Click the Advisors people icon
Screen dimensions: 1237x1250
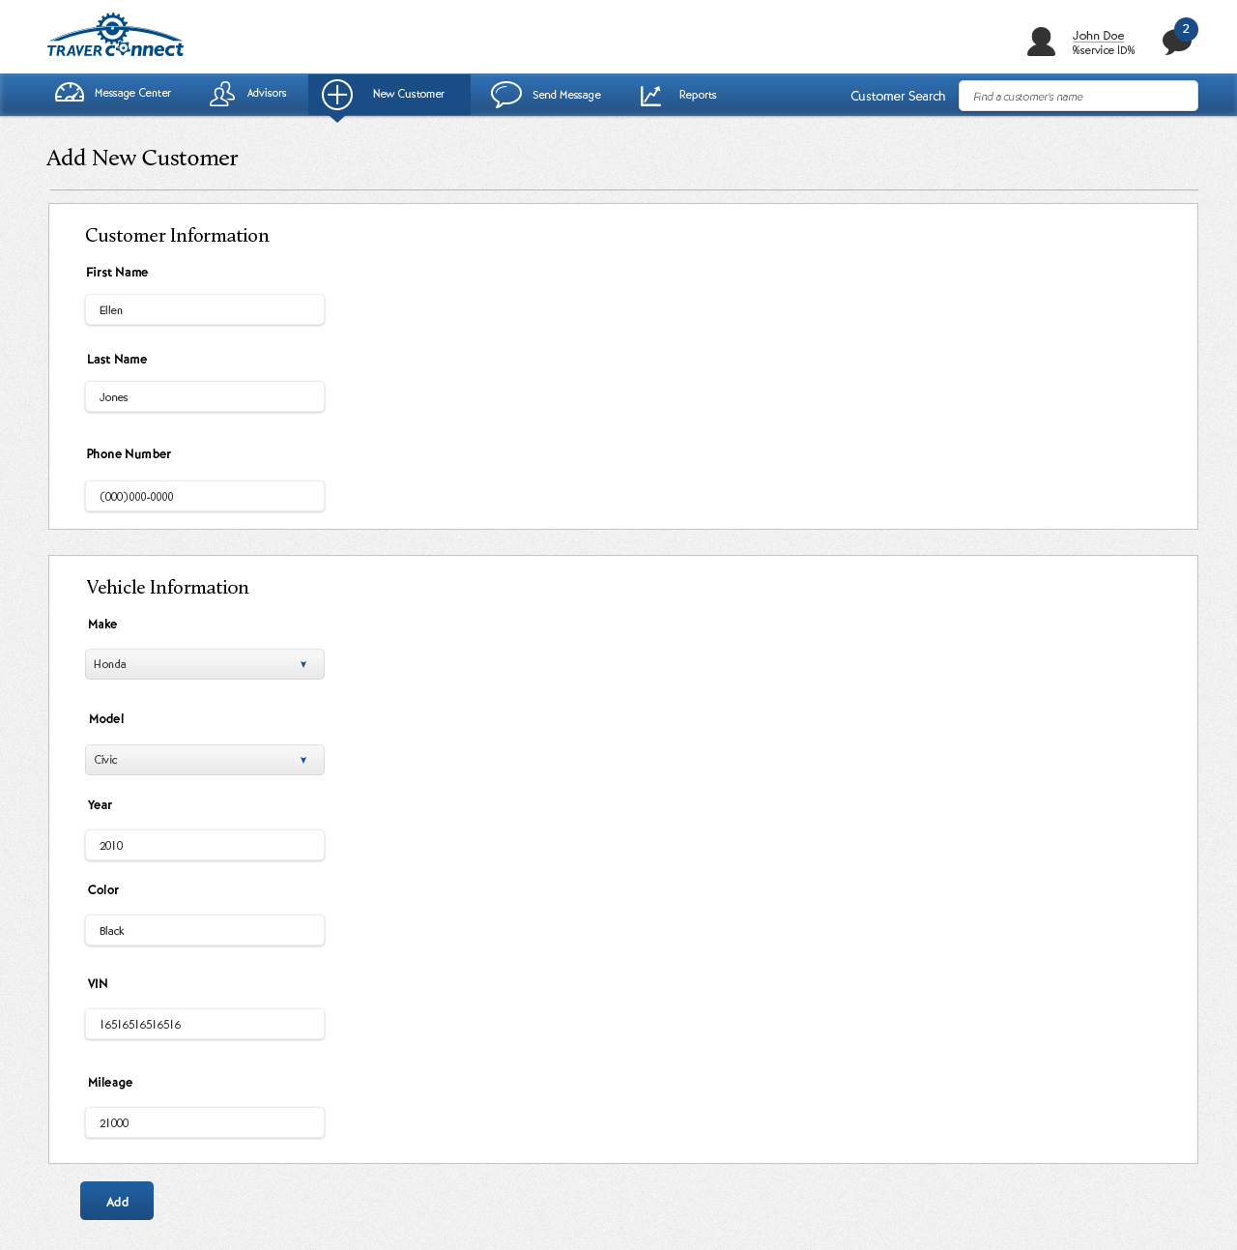(x=222, y=94)
